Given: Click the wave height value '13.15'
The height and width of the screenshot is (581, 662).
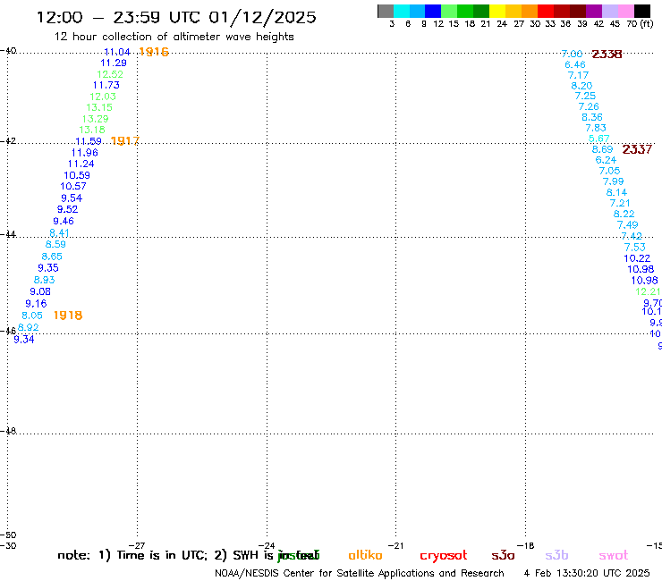Looking at the screenshot, I should (99, 107).
